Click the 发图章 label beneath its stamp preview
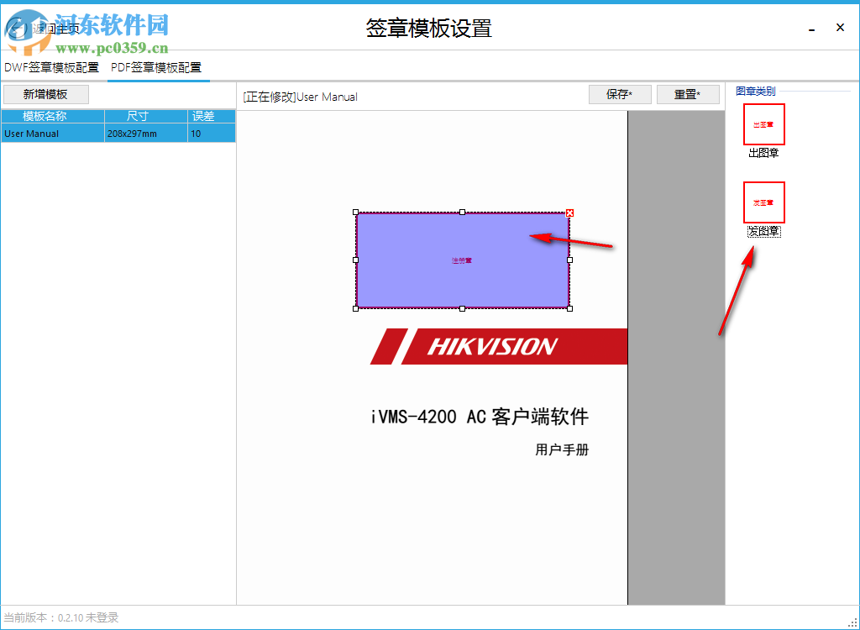The image size is (860, 630). [x=763, y=230]
